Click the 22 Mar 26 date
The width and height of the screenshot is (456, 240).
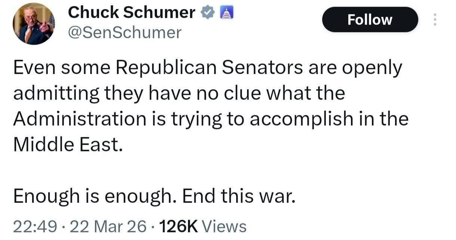(x=108, y=227)
